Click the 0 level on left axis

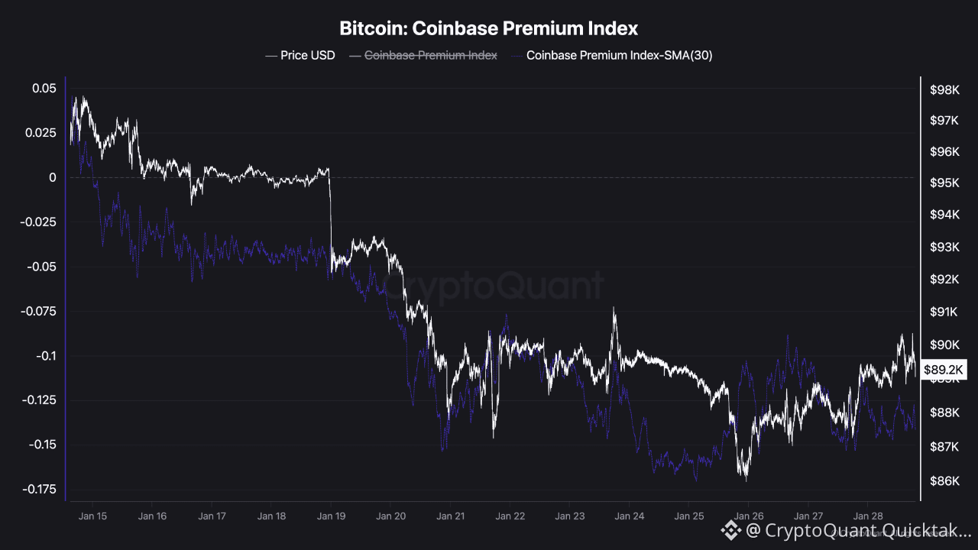point(52,177)
